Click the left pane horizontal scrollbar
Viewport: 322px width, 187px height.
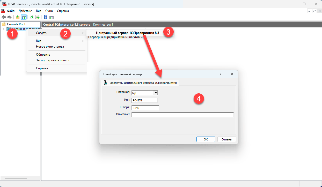pos(16,178)
